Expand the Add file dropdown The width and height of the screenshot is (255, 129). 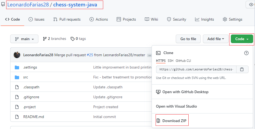(216, 39)
